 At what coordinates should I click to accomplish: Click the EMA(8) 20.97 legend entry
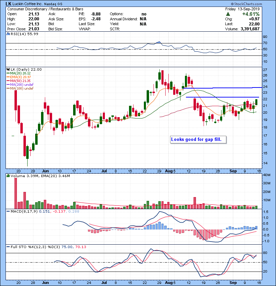tap(19, 77)
